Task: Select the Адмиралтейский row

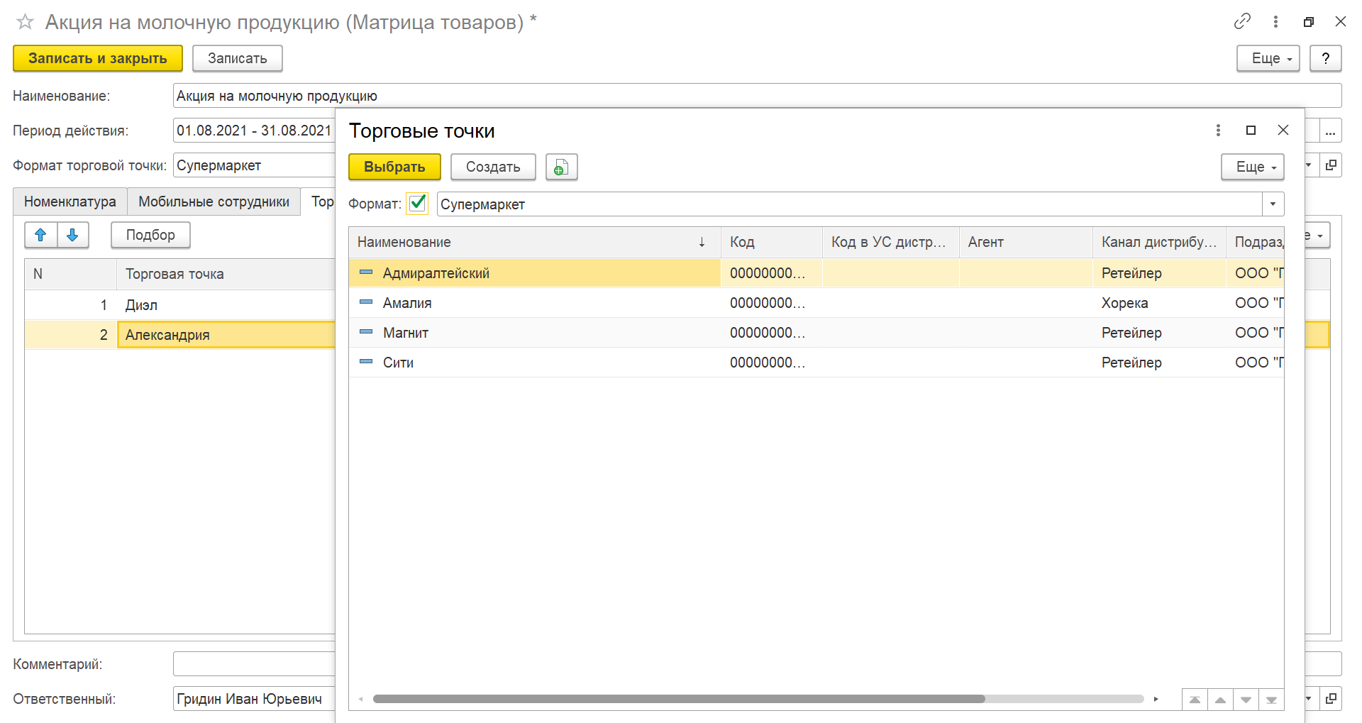Action: (816, 272)
